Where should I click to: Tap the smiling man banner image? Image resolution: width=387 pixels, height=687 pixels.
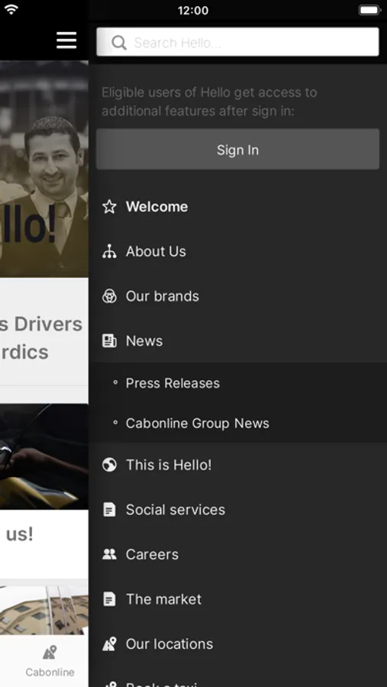[44, 169]
